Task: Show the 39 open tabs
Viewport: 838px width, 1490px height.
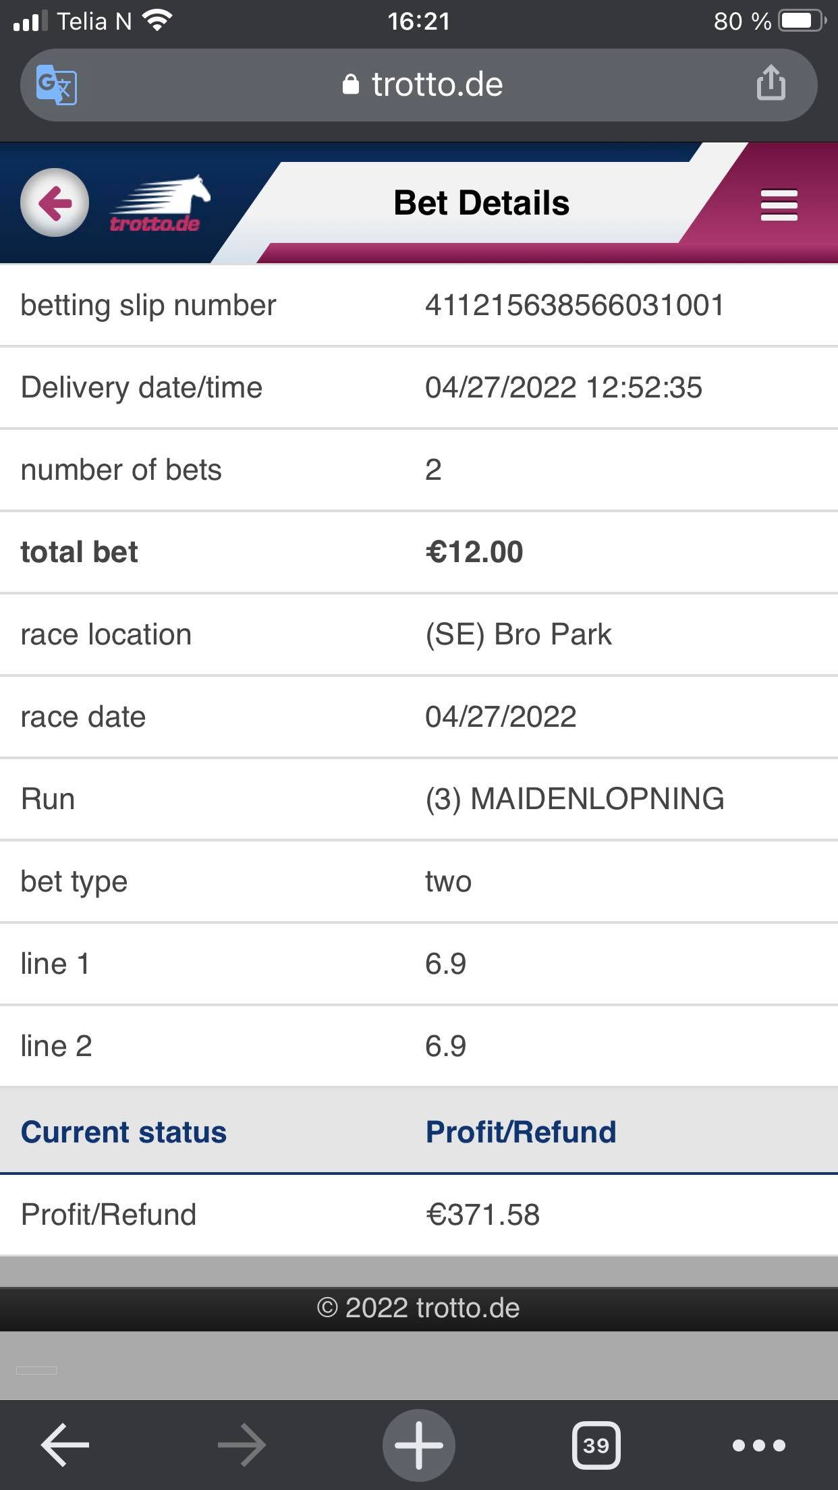Action: coord(596,1445)
